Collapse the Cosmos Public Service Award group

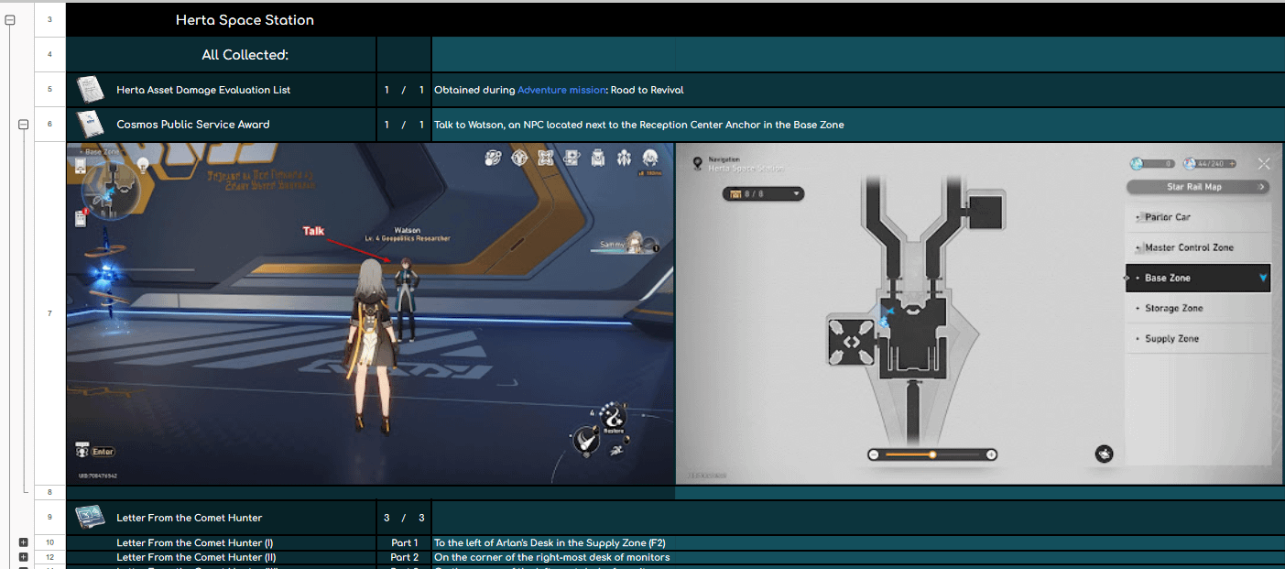coord(23,125)
